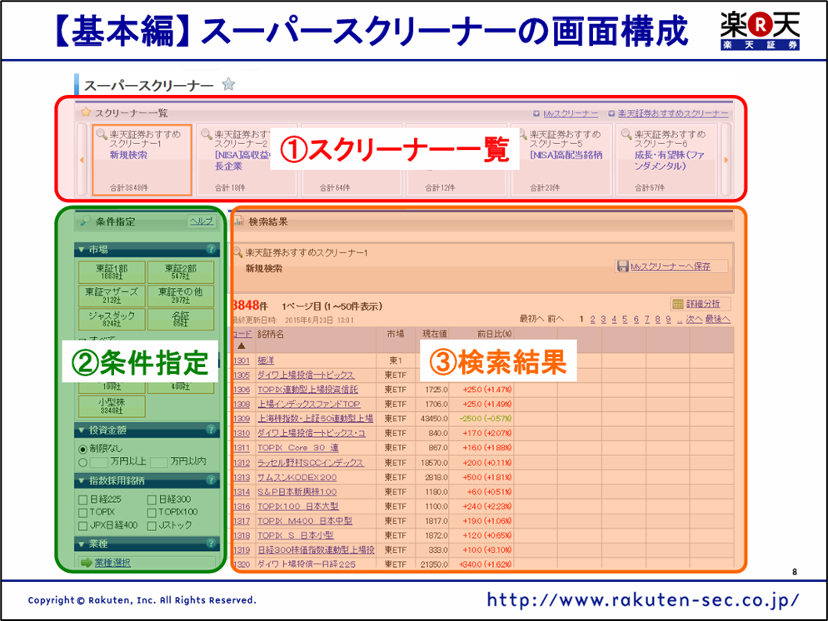Open the 楽天証券おすすめスクリーナー tab link
Screen dimensions: 828x621
(x=673, y=113)
